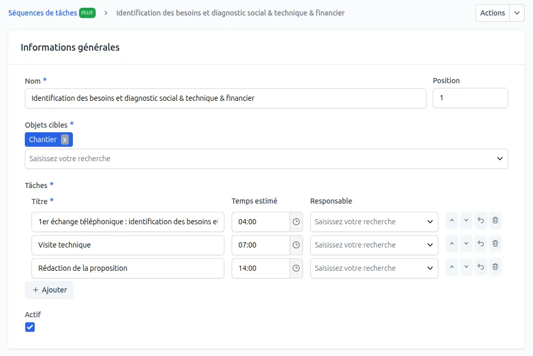Expand the Objets cibles search dropdown
533x356 pixels.
[x=499, y=159]
